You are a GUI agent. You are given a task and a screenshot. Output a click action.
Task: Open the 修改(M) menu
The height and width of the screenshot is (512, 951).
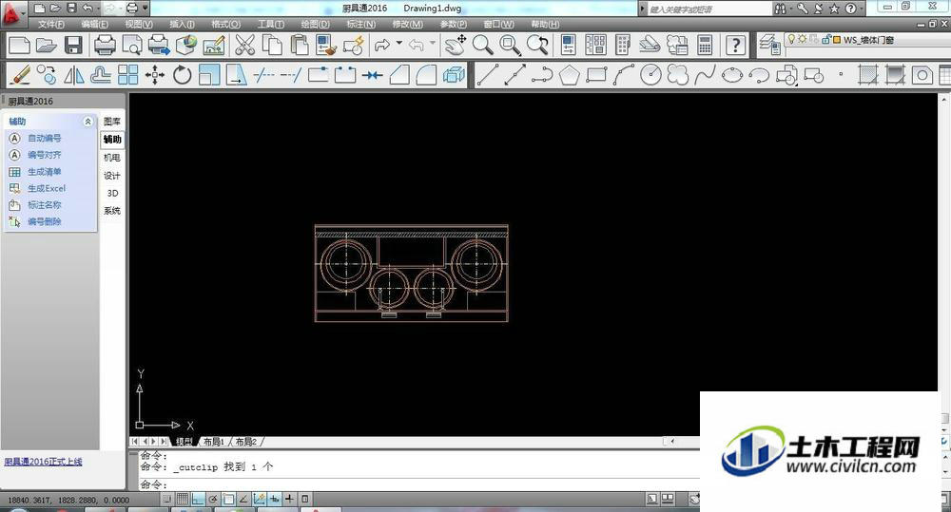pyautogui.click(x=408, y=25)
